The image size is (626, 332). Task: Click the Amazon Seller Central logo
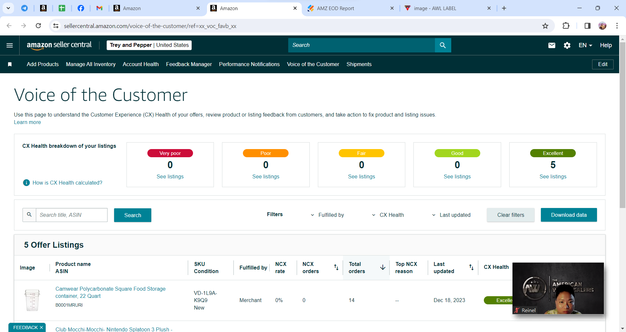tap(59, 45)
